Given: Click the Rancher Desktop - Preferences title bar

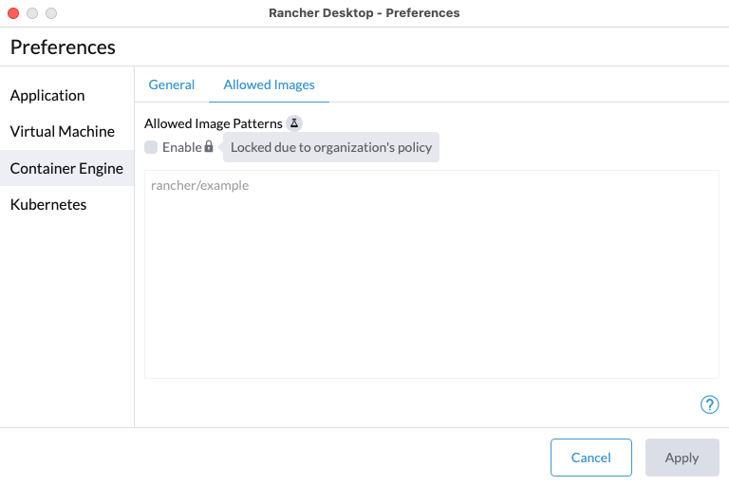Looking at the screenshot, I should point(364,13).
